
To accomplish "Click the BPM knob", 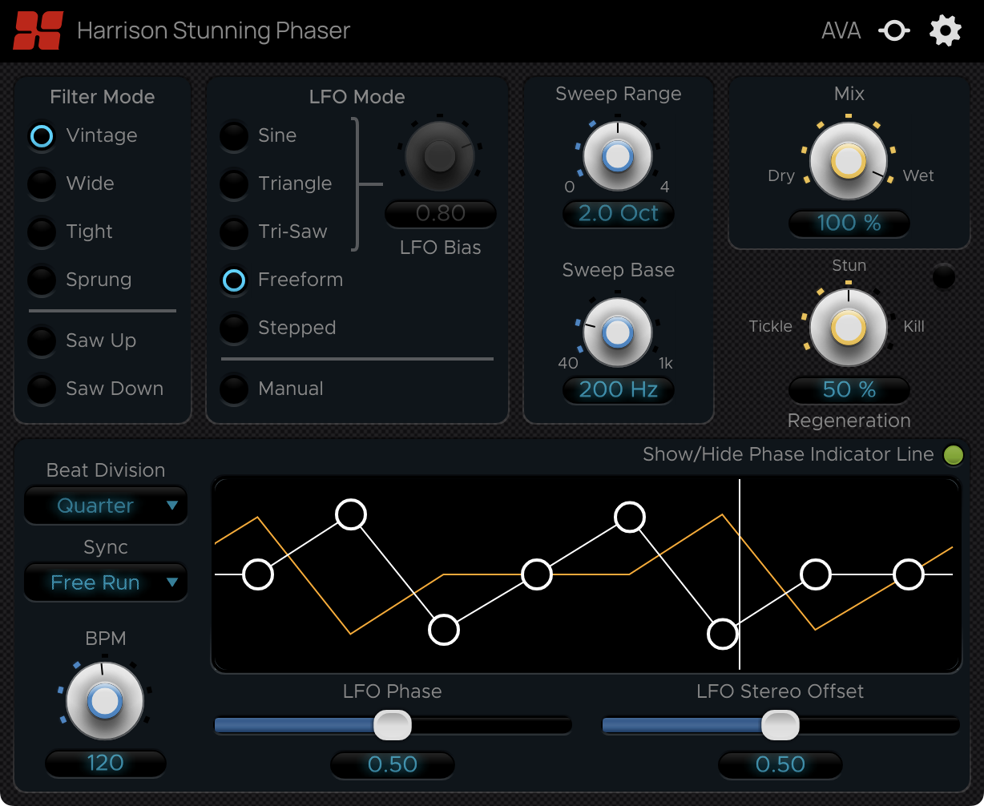I will click(x=104, y=701).
